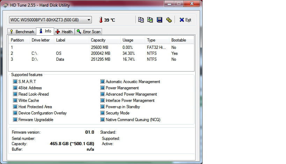
Task: Click the Type column header
Action: [x=157, y=40]
